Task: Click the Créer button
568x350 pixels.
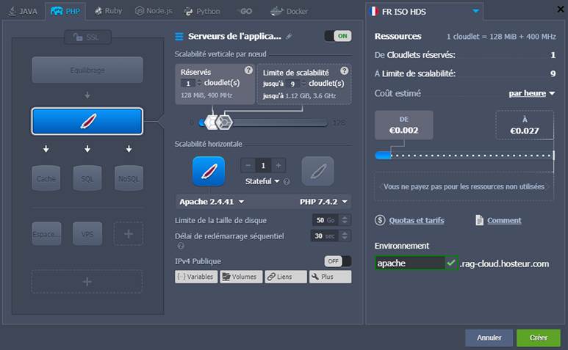Action: pyautogui.click(x=538, y=338)
